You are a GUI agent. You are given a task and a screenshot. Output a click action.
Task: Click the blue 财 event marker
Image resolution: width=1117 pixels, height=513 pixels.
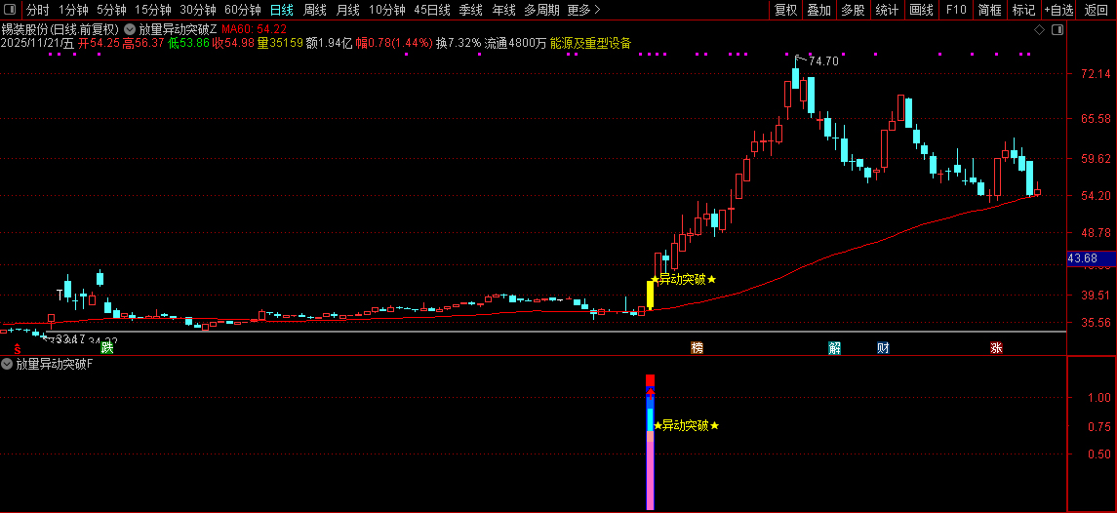pyautogui.click(x=883, y=348)
